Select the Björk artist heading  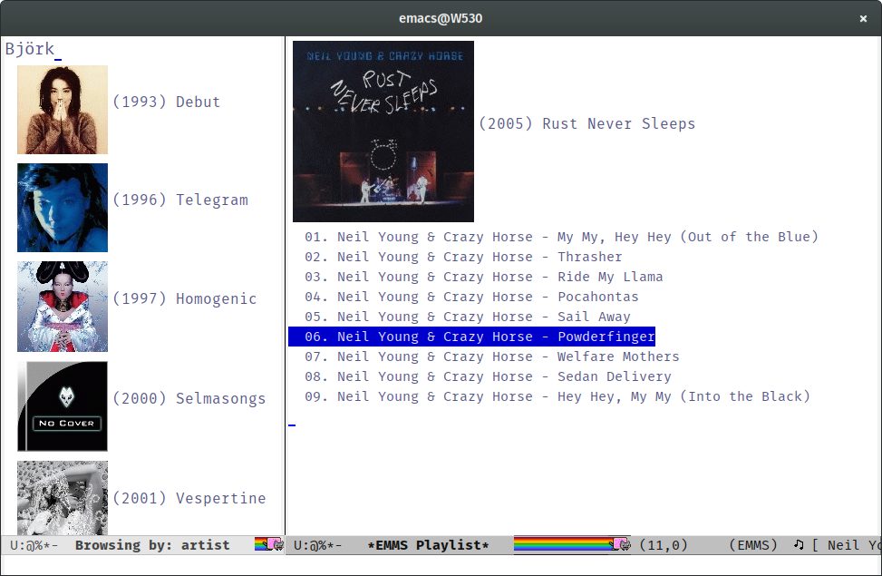pyautogui.click(x=30, y=49)
